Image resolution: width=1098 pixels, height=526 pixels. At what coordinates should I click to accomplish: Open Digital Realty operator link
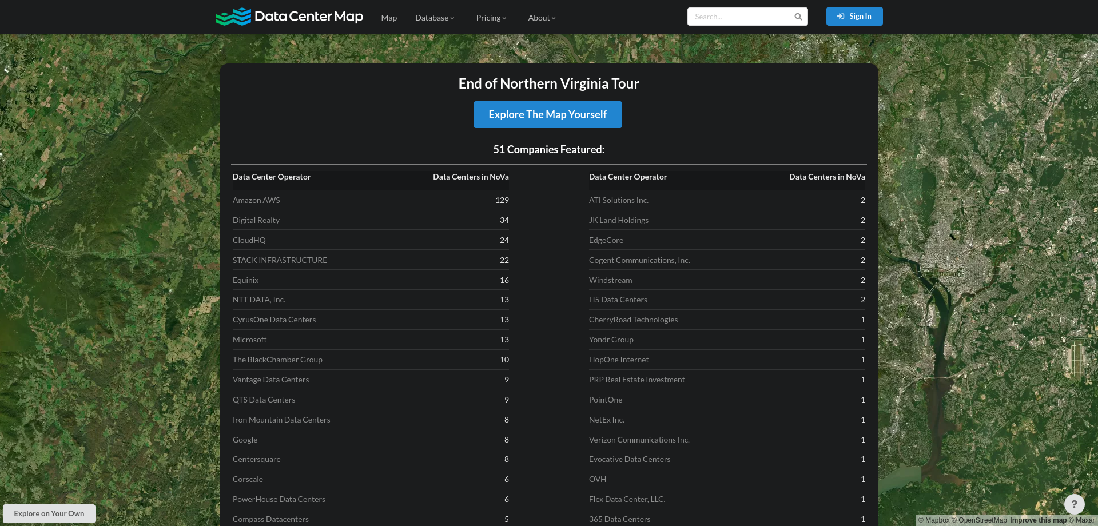(256, 220)
